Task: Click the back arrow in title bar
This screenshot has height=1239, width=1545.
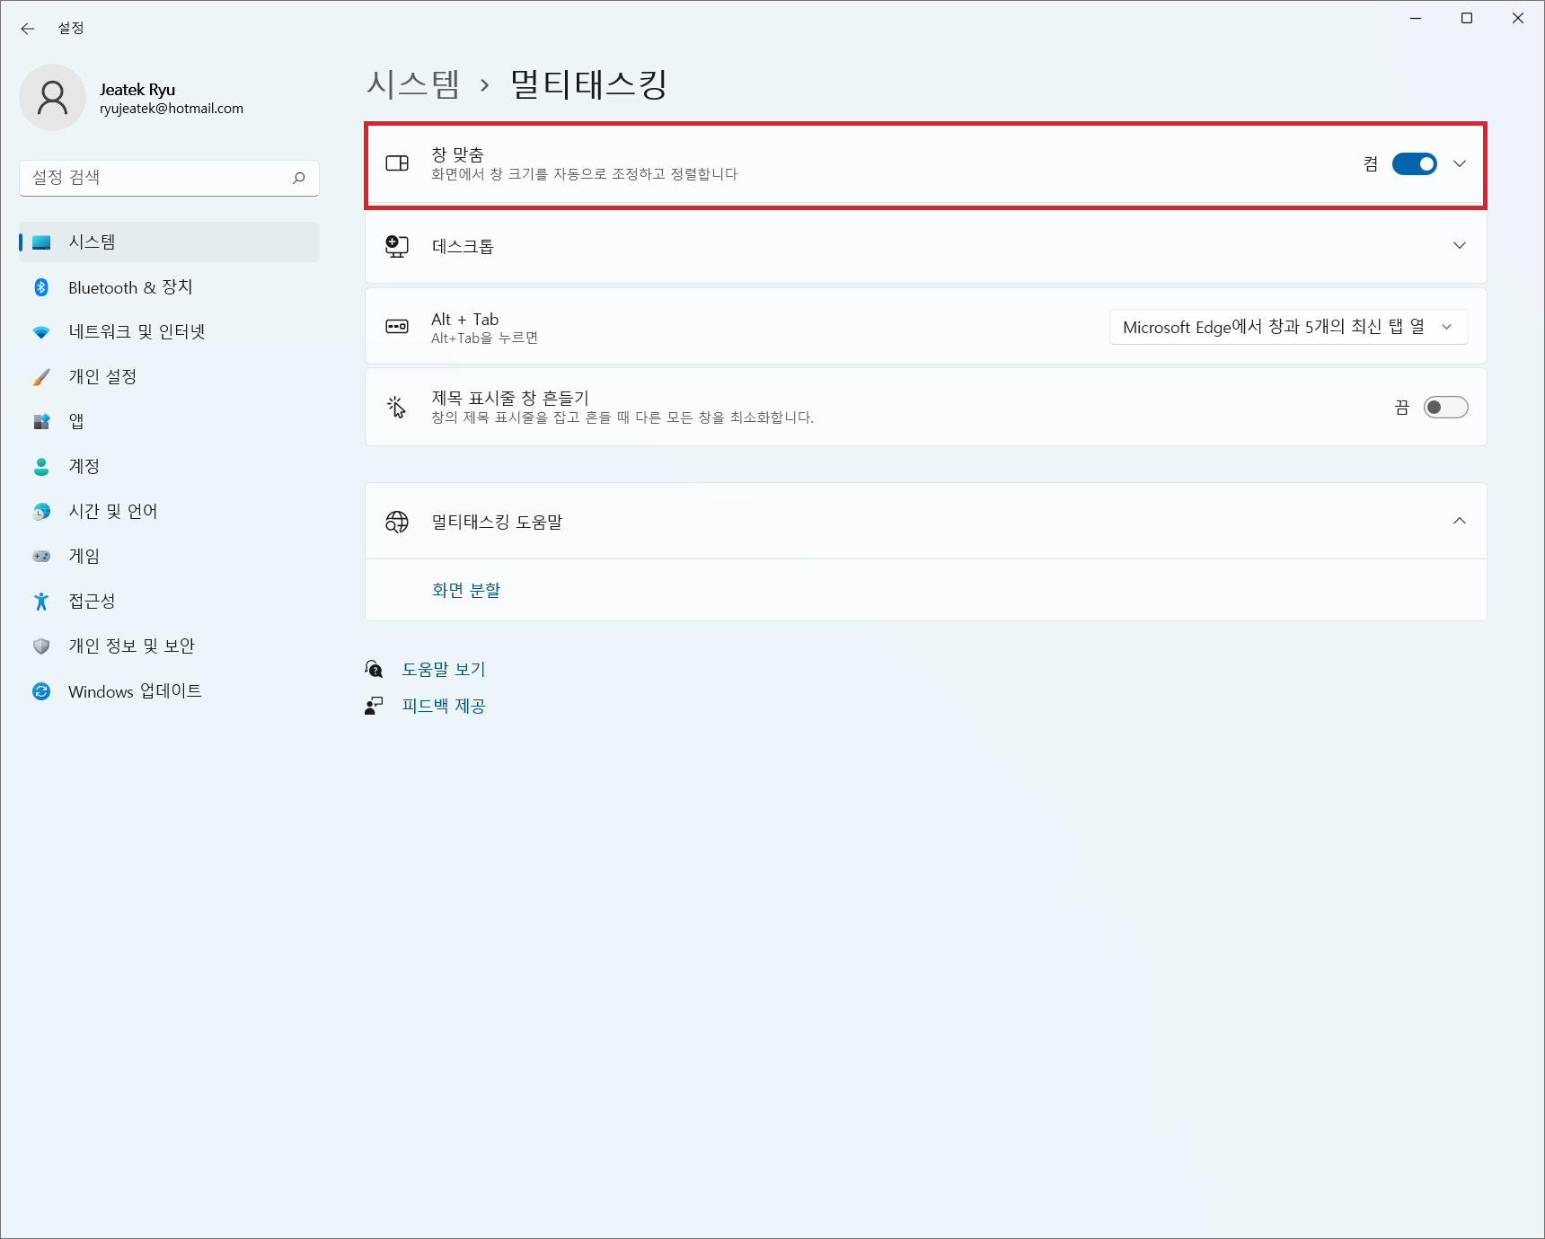Action: pos(28,29)
